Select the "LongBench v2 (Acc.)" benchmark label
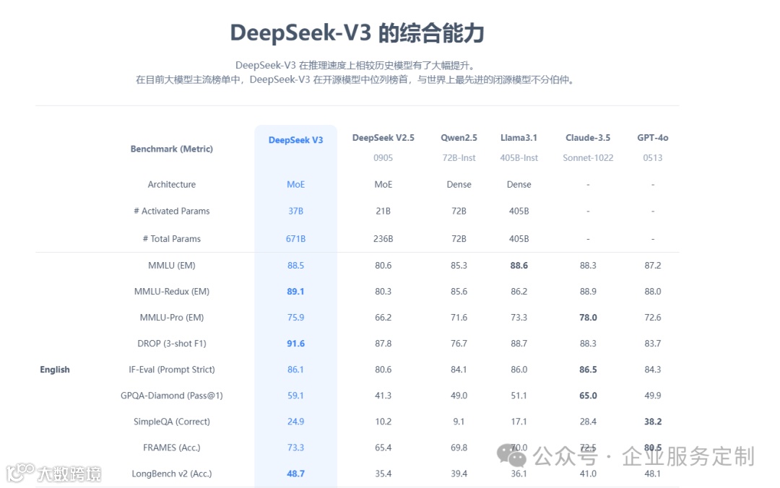780x488 pixels. (x=172, y=474)
